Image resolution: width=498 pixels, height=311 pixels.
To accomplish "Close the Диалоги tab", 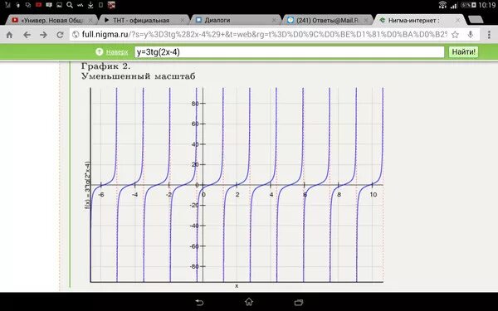I will [274, 20].
